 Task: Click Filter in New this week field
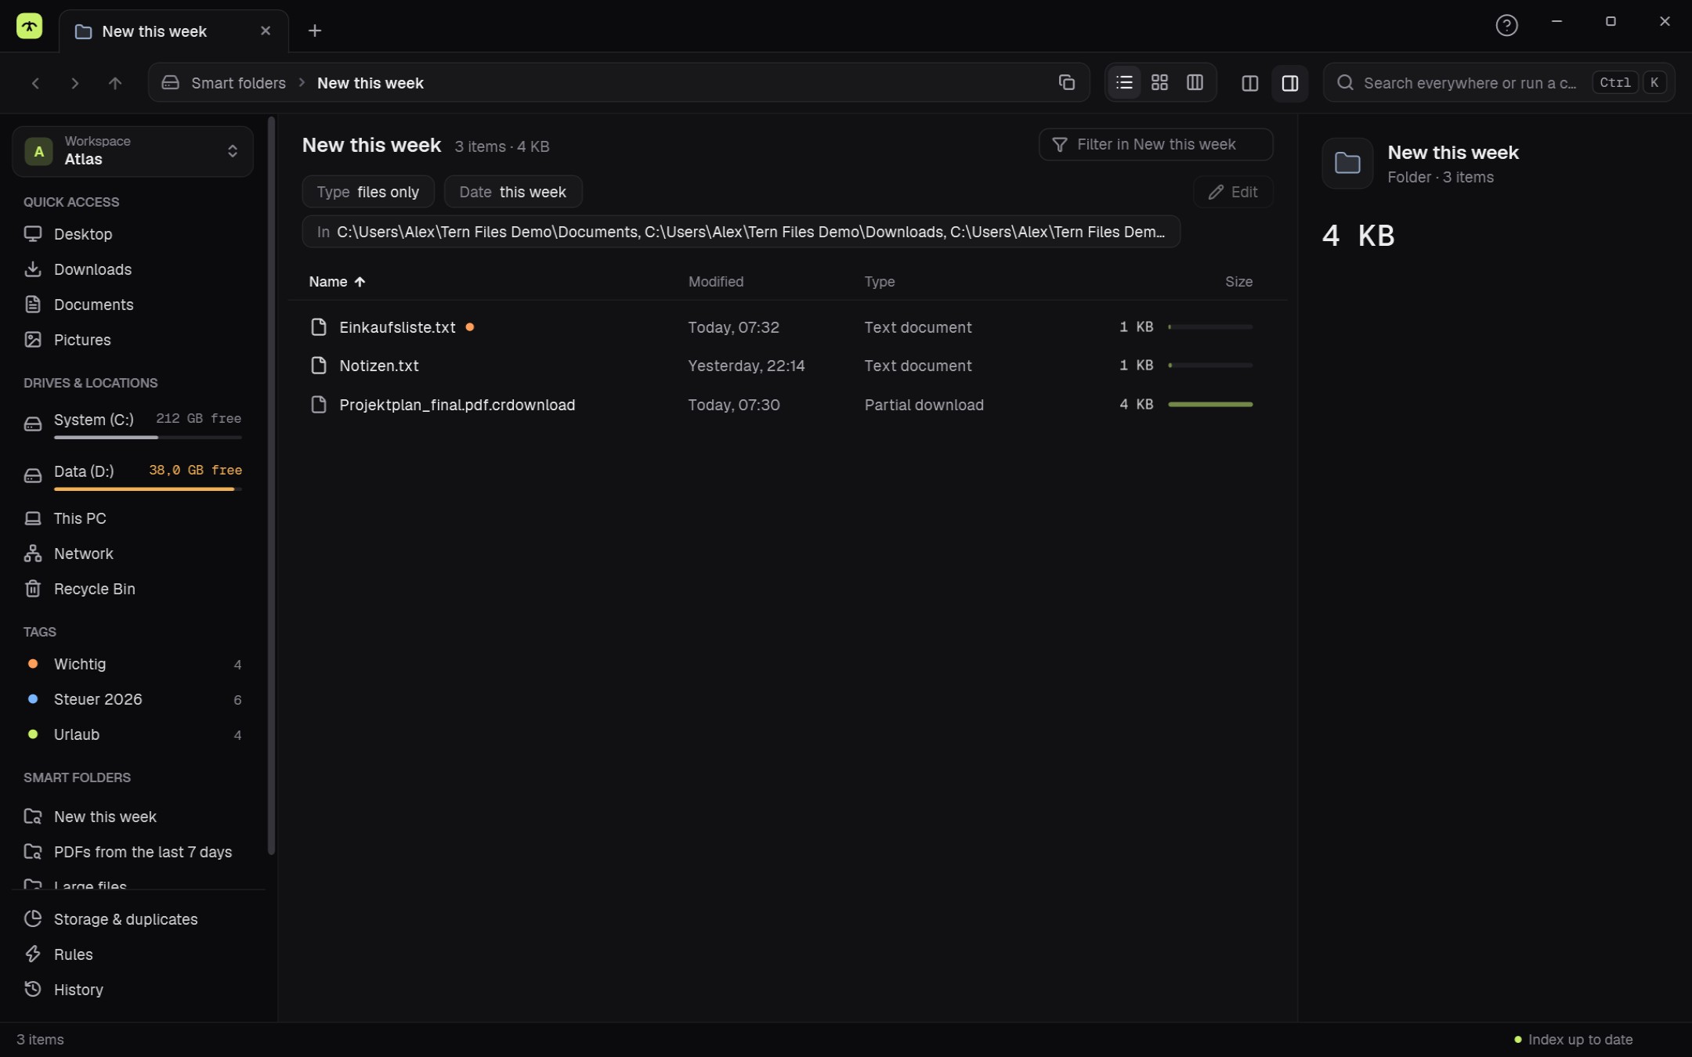pos(1155,145)
